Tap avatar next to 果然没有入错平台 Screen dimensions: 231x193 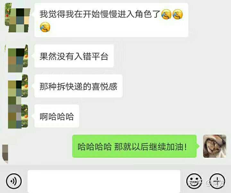[17, 58]
